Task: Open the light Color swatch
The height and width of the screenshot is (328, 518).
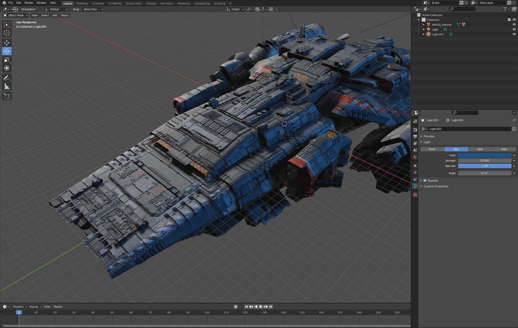Action: coord(484,155)
